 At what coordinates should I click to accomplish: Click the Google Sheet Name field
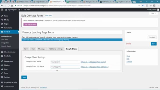(65, 62)
